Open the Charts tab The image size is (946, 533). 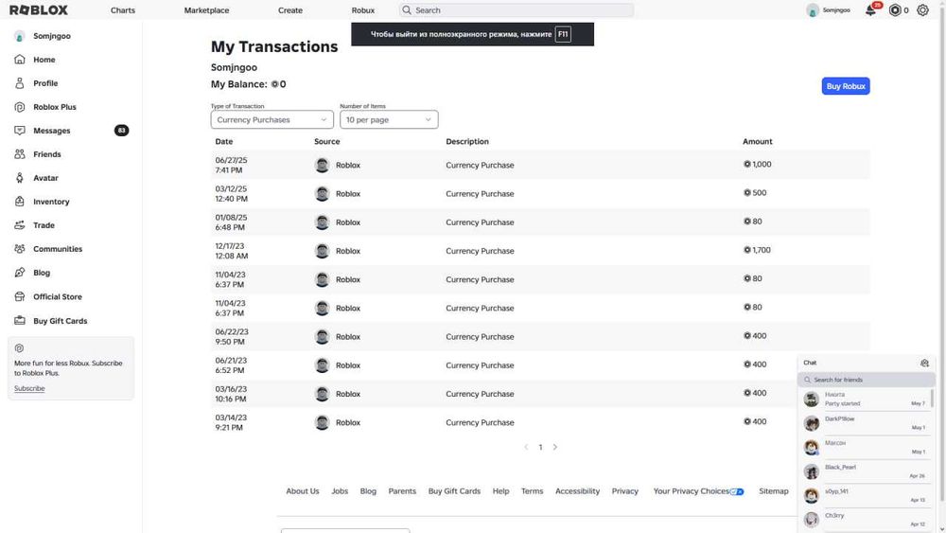123,10
